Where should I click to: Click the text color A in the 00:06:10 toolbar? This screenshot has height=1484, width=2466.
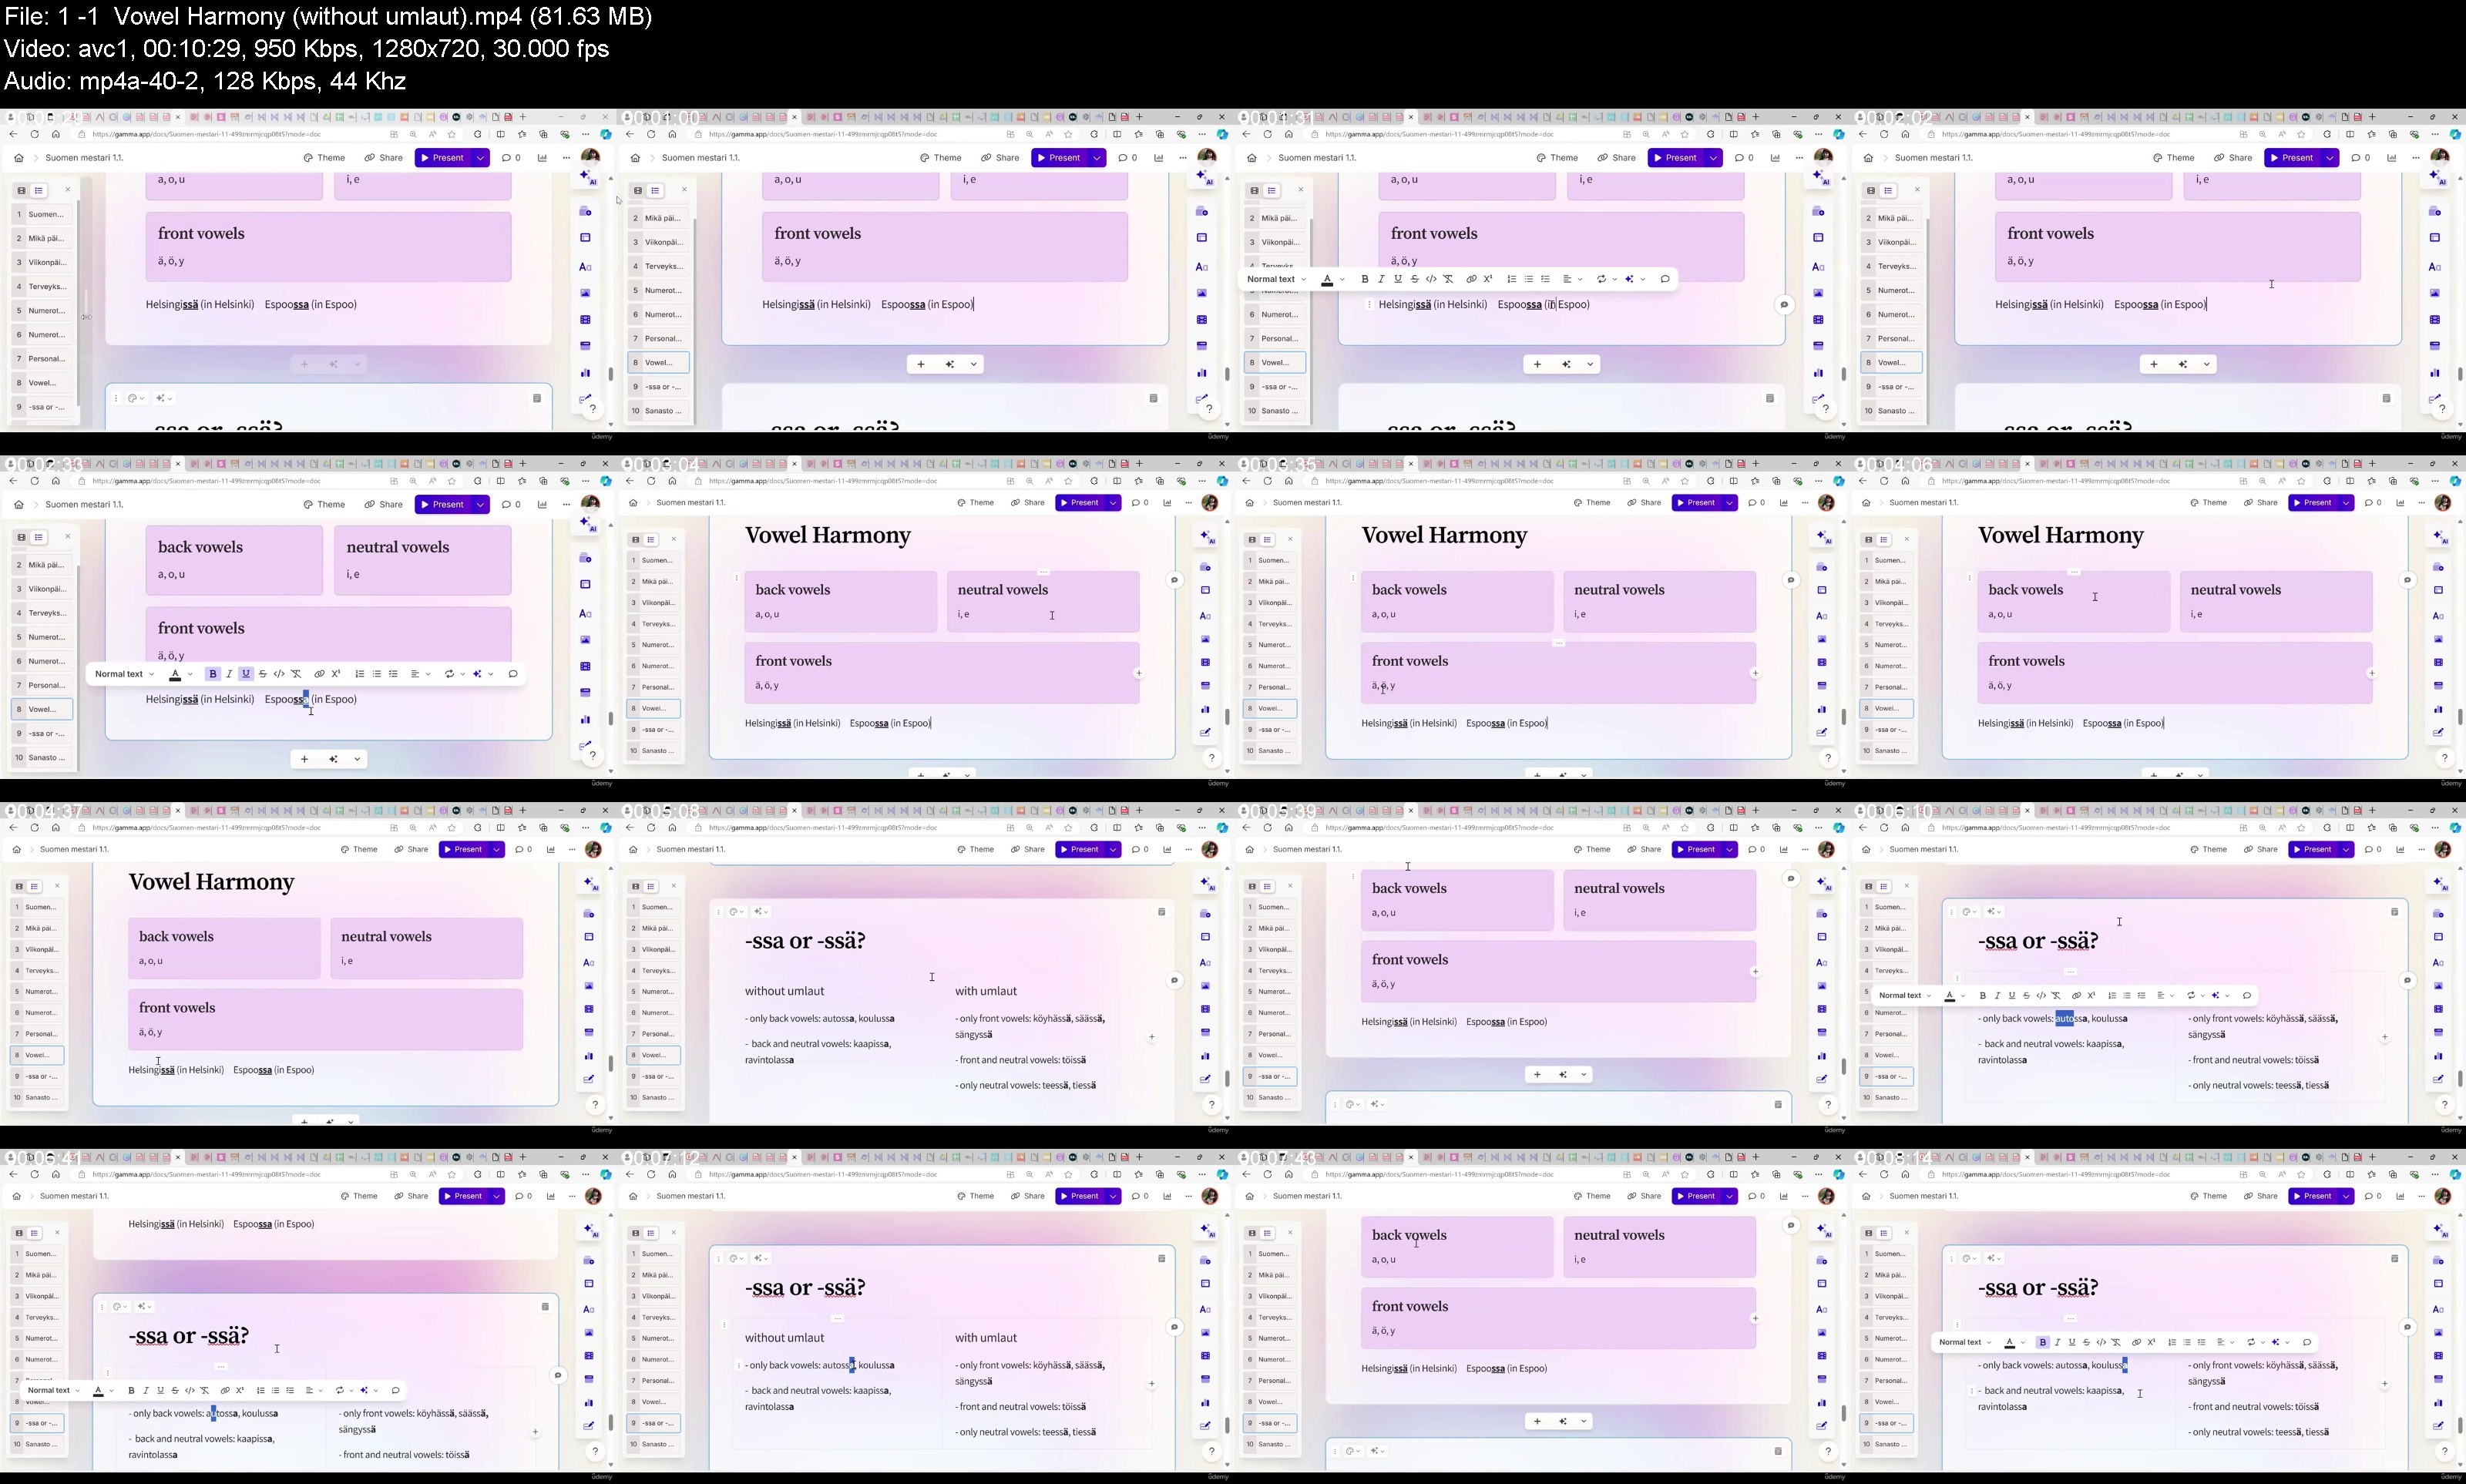click(x=1949, y=996)
